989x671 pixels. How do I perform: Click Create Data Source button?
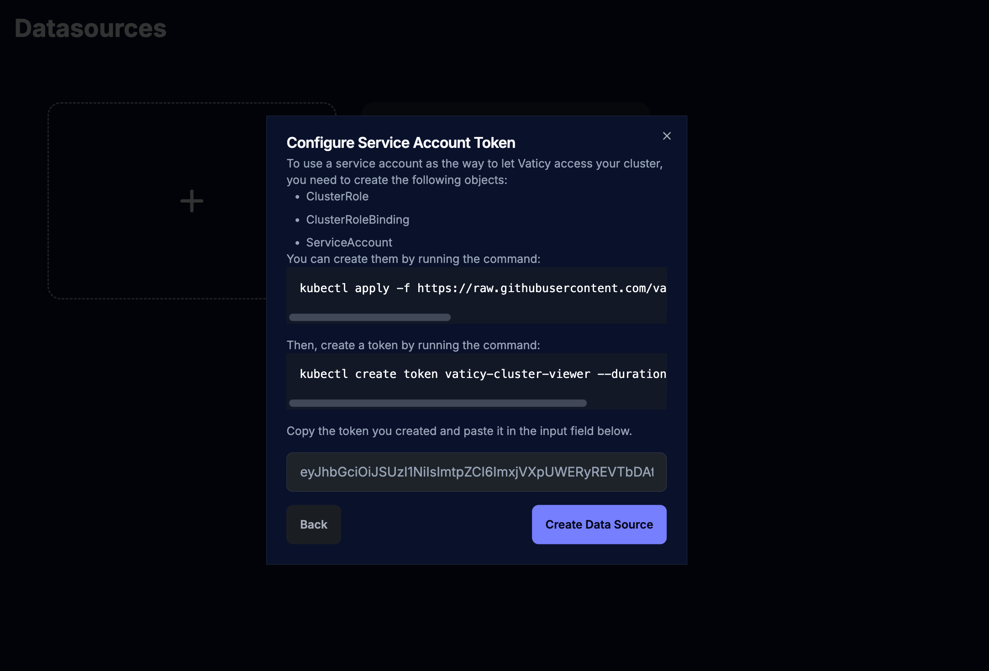599,524
